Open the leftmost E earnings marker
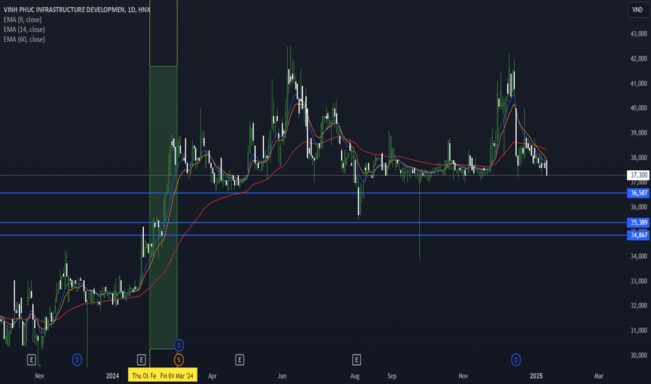The height and width of the screenshot is (384, 651). [x=31, y=360]
